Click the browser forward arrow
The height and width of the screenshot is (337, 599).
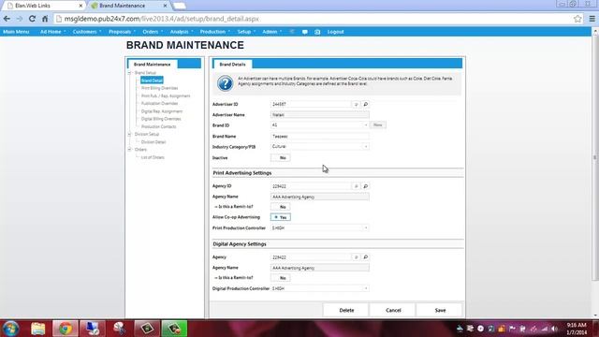(20, 19)
